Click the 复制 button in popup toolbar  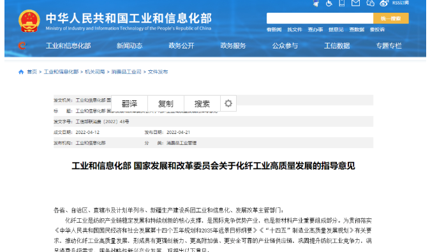click(166, 103)
